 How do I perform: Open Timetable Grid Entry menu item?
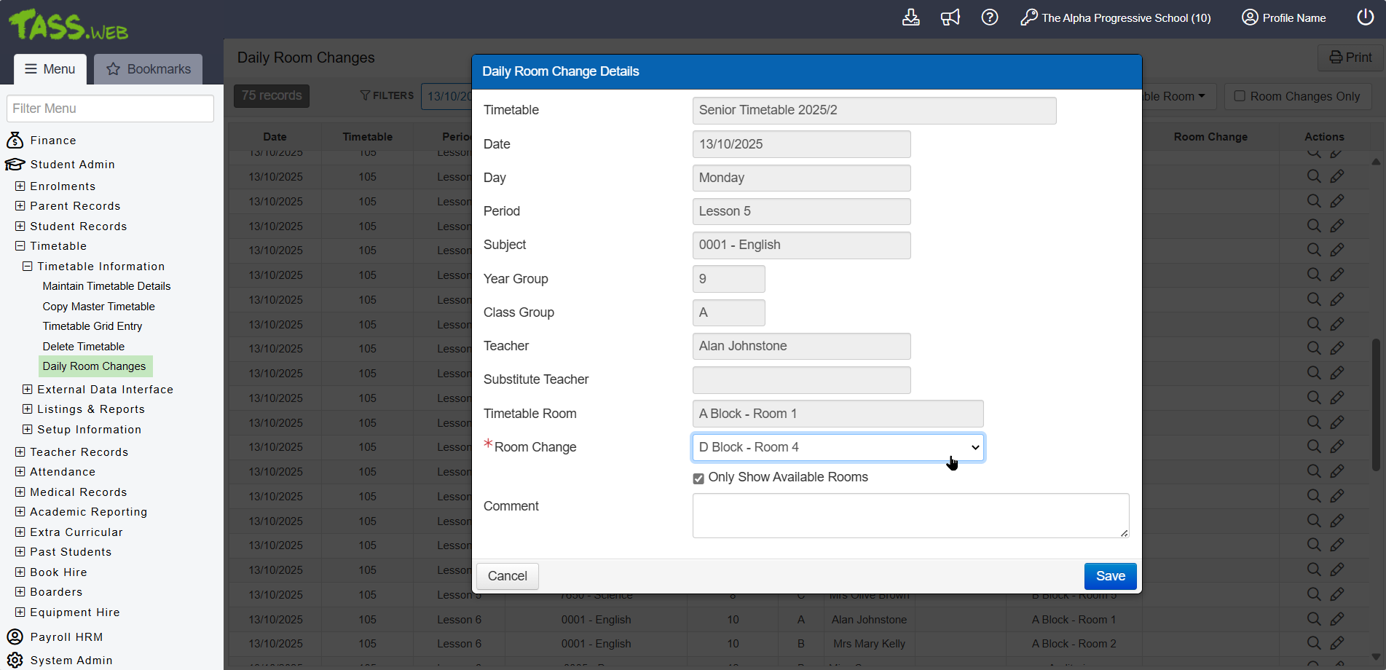92,326
